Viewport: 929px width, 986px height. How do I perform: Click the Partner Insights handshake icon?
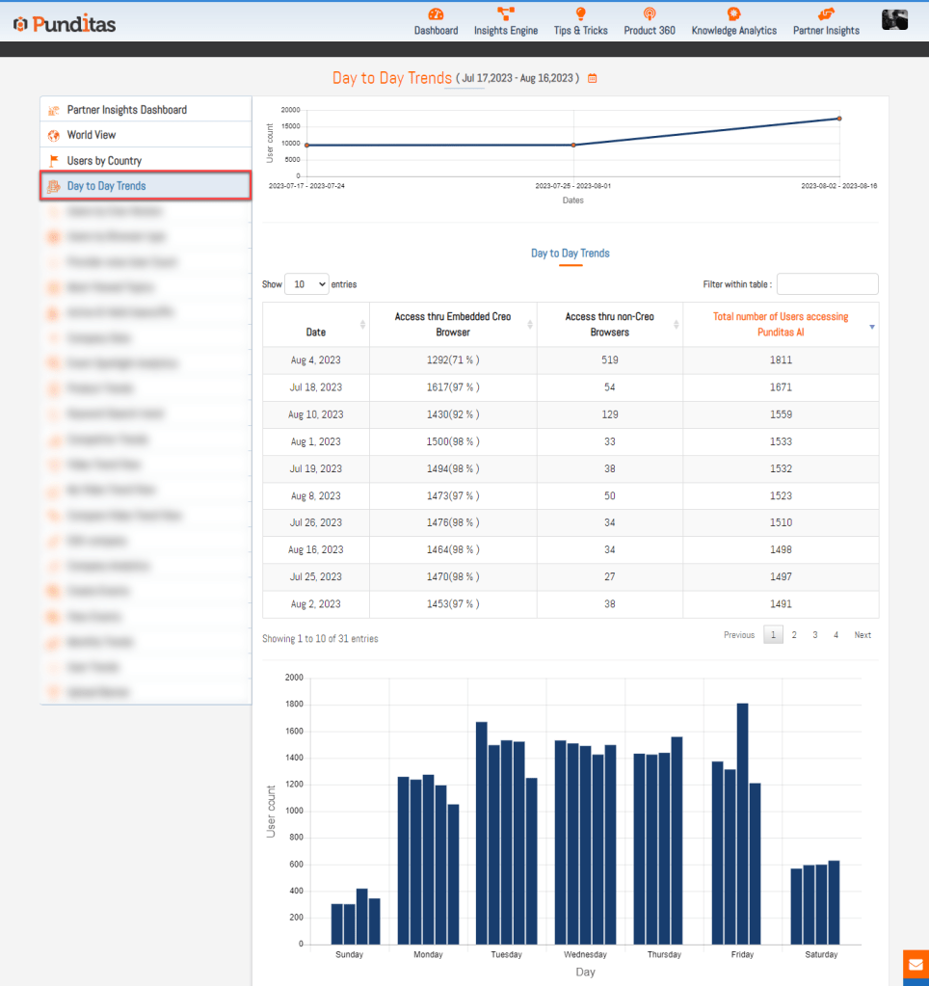coord(826,14)
